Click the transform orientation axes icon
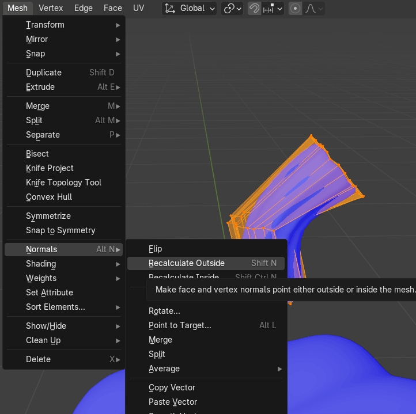This screenshot has width=416, height=414. point(170,8)
